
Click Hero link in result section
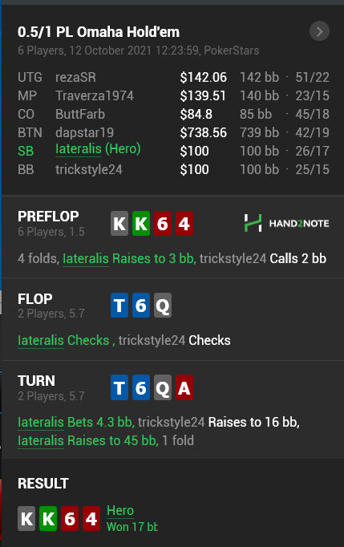coord(120,510)
